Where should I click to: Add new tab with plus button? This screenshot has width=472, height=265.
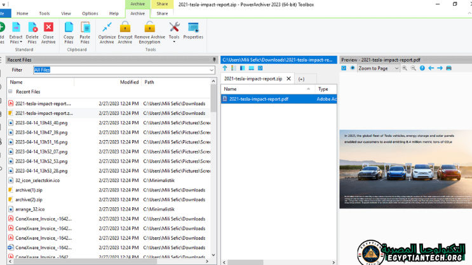click(x=301, y=79)
